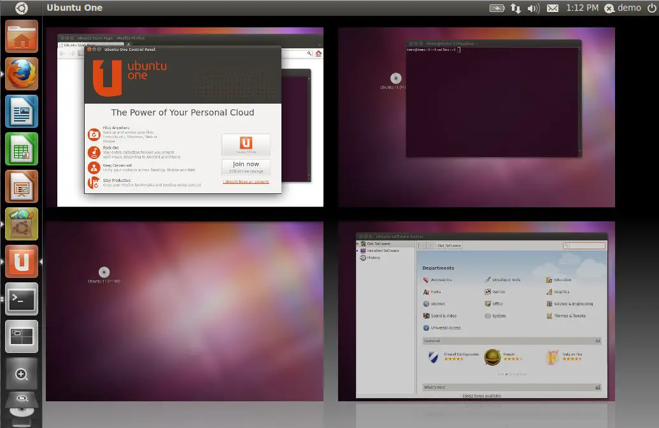Click the Ubuntu One launcher icon
The image size is (659, 428).
22,261
